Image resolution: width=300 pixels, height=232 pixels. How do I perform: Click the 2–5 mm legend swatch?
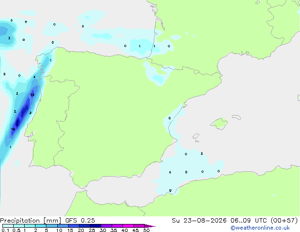41,226
